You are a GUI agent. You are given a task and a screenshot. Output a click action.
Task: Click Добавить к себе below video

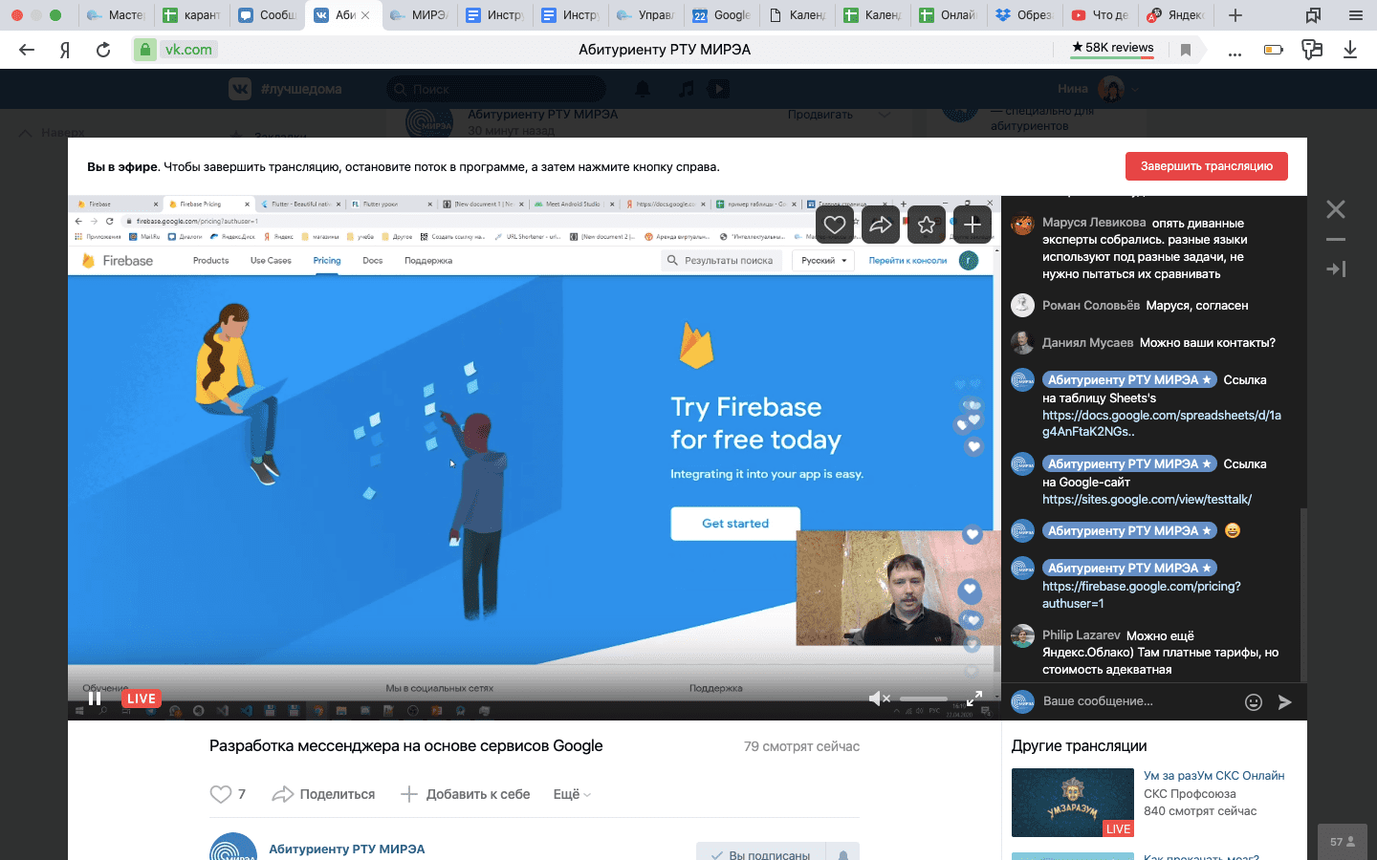pyautogui.click(x=465, y=794)
